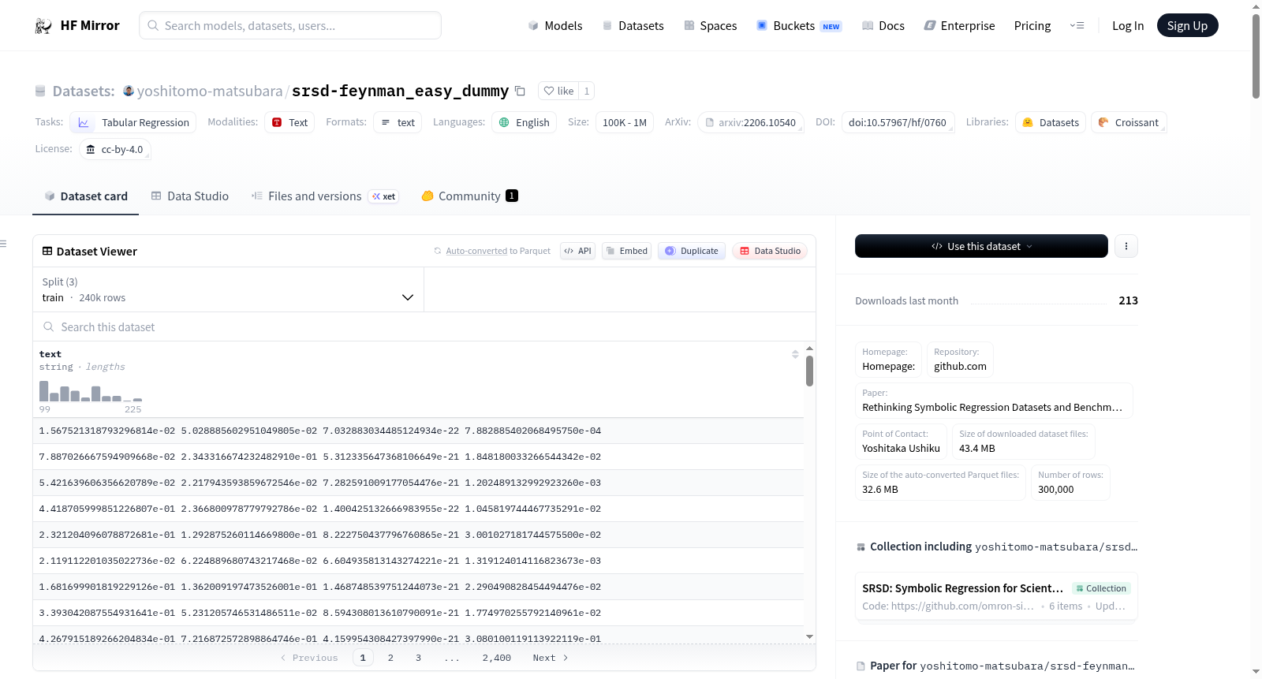Switch to the Community tab
This screenshot has width=1262, height=679.
coord(470,196)
